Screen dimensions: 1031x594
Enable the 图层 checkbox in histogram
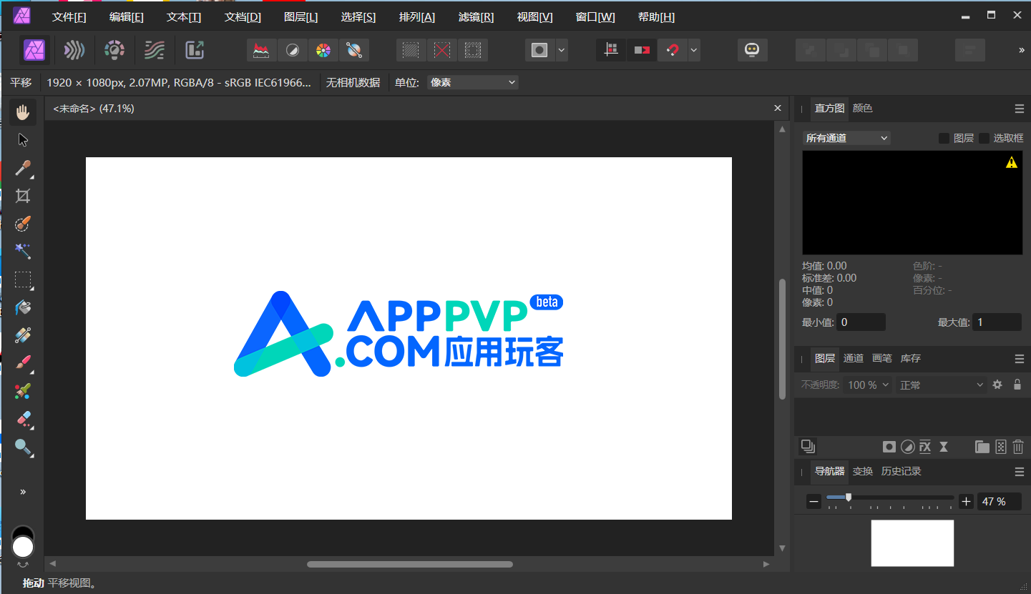click(944, 138)
